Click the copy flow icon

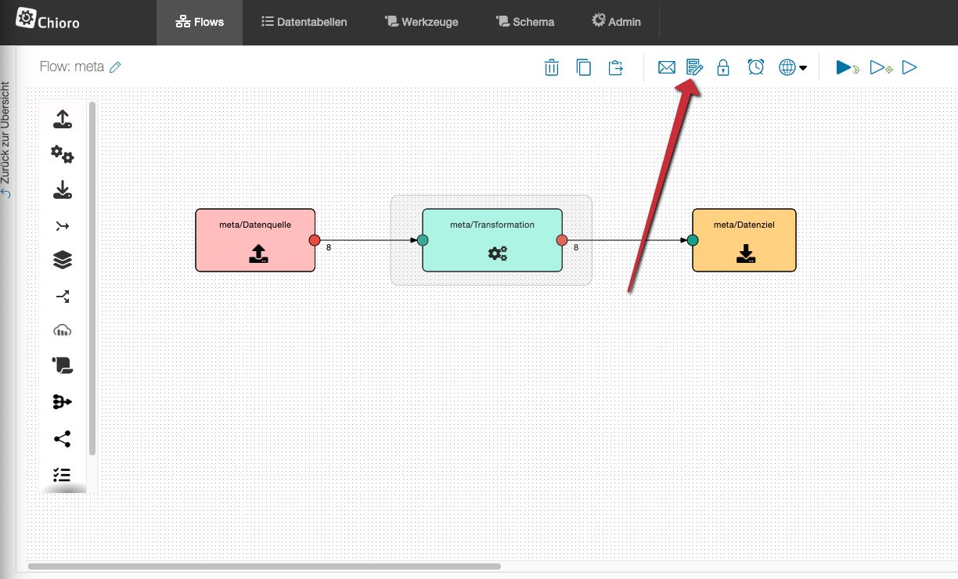(x=584, y=67)
